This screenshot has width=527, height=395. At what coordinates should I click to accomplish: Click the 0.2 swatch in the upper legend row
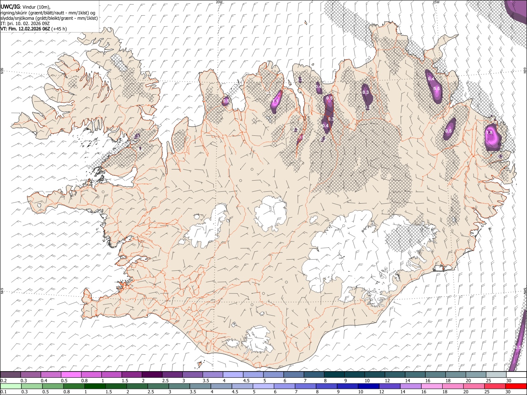point(11,375)
